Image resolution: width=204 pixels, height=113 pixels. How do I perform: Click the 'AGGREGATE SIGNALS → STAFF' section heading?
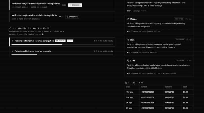click(x=33, y=28)
